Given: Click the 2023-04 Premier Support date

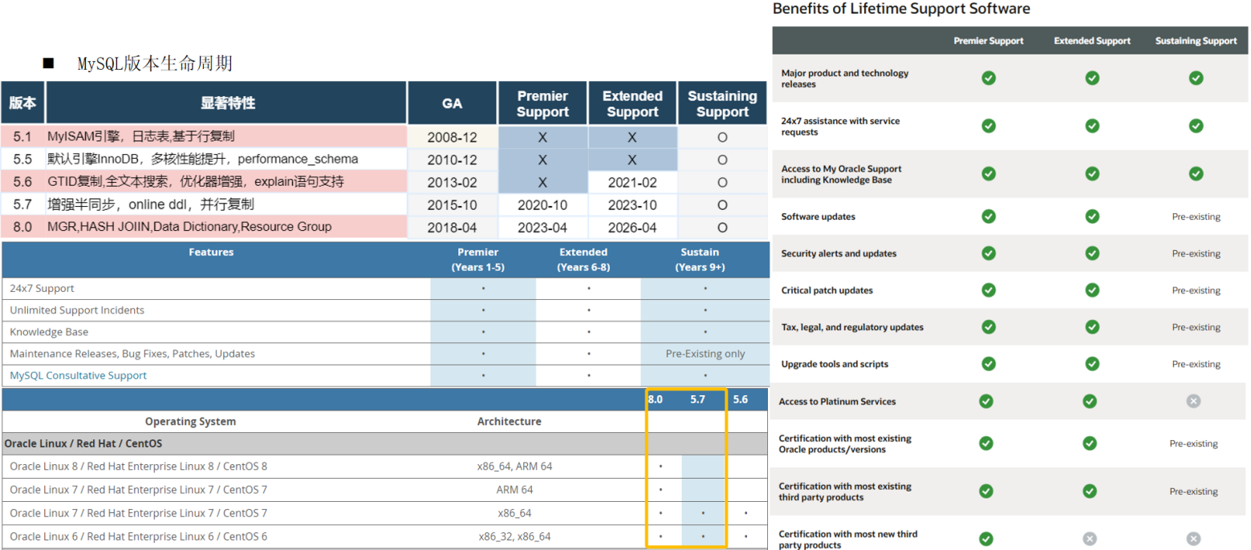Looking at the screenshot, I should point(542,228).
